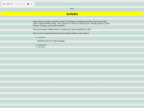
Task: Click the 'There are currently 8 hidden articles' sentence
Action: click(62, 30)
